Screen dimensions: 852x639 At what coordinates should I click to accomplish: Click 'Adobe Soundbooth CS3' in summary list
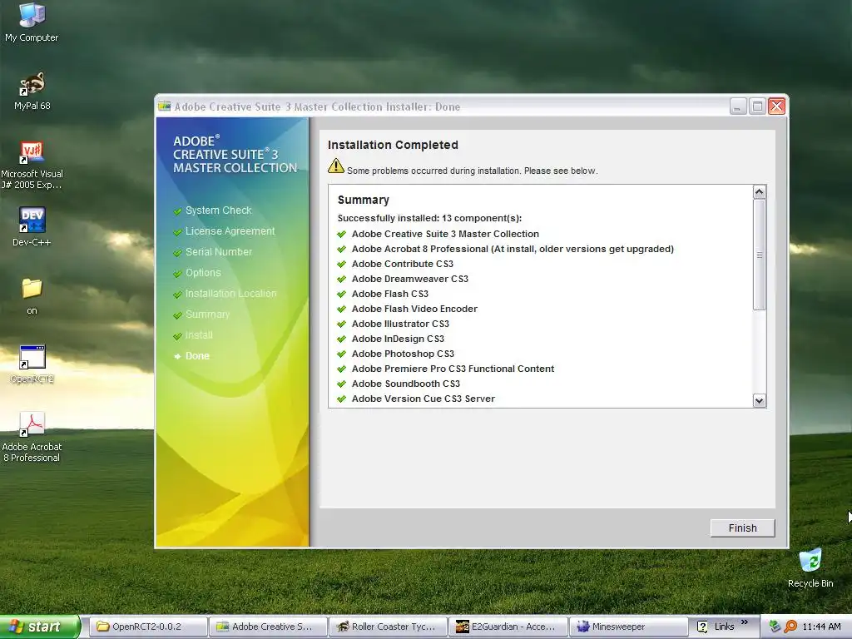405,384
